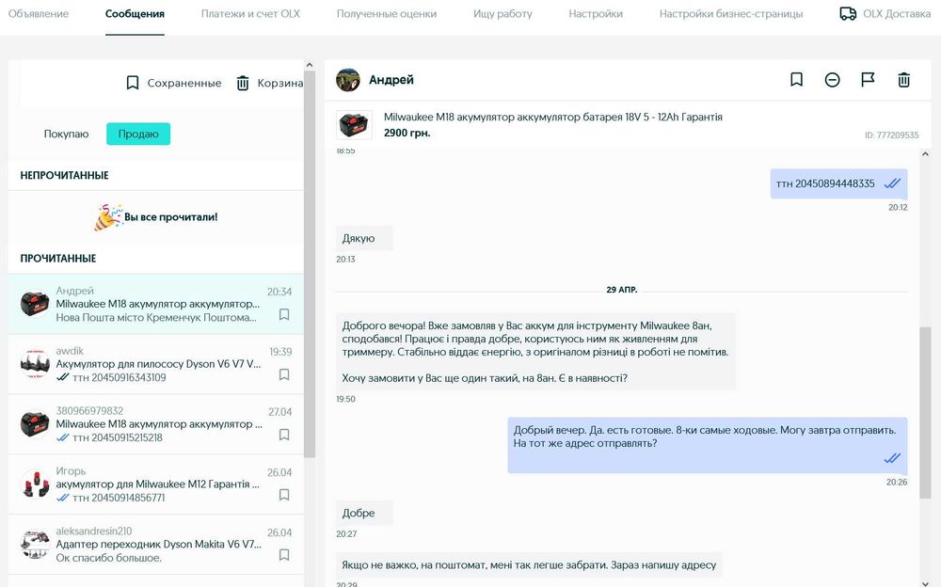Screen dimensions: 941x587
Task: Open the conversation with Андрей
Action: click(156, 304)
